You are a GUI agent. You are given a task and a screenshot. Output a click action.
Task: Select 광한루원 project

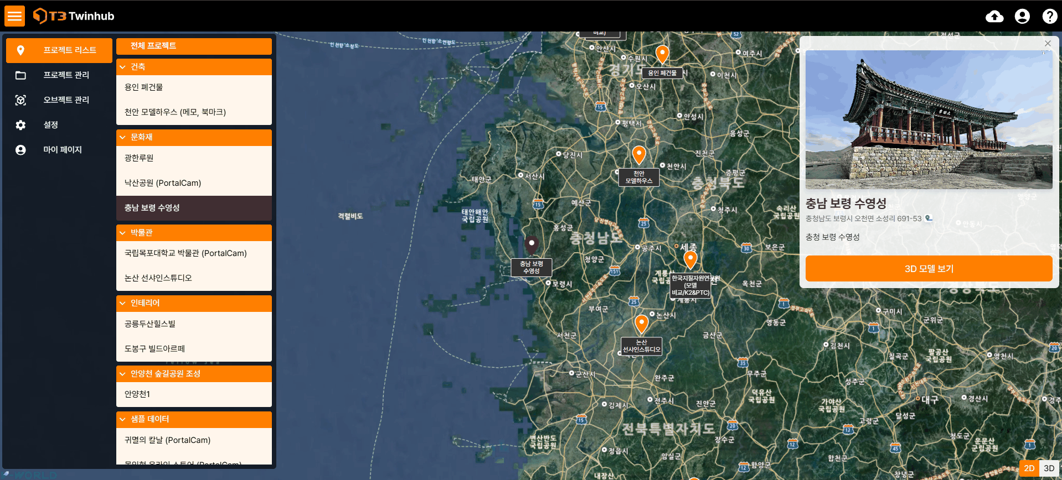tap(194, 158)
